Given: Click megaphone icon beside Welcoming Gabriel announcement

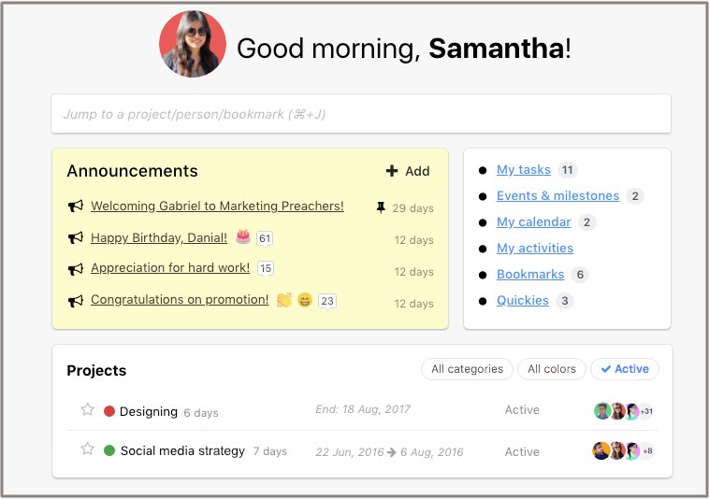Looking at the screenshot, I should point(76,207).
